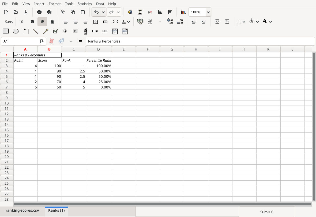Viewport: 316px width, 217px height.
Task: Open the Data menu
Action: (x=100, y=4)
